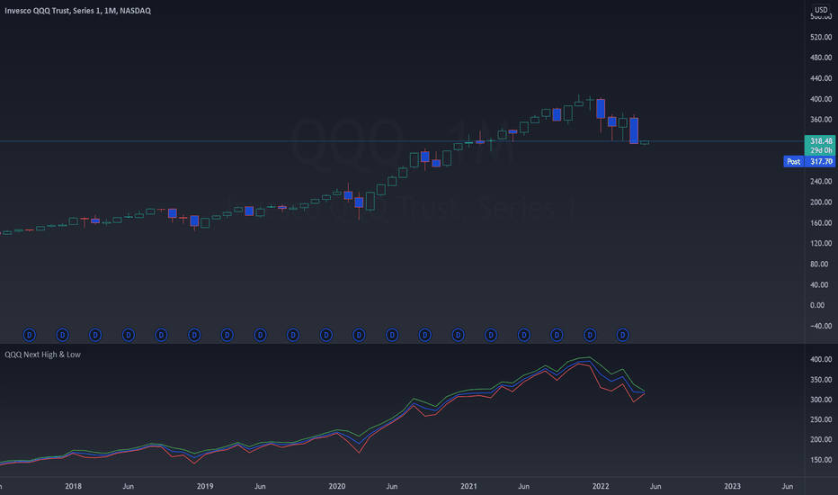Image resolution: width=838 pixels, height=495 pixels.
Task: Click the 300.00 value in indicator pane
Action: click(821, 400)
